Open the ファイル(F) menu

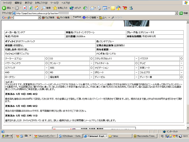coord(7,3)
